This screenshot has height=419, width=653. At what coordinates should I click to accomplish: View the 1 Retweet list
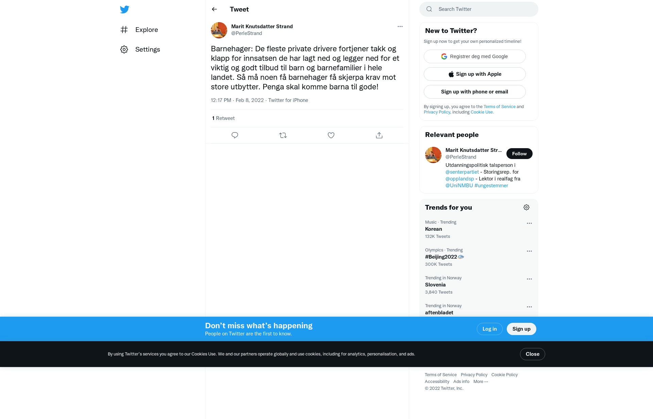[223, 118]
